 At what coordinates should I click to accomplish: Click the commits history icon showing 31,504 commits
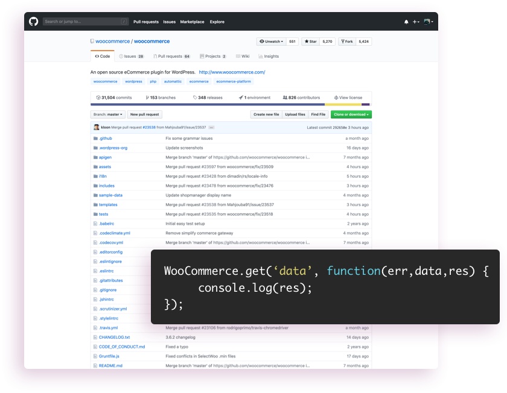pyautogui.click(x=98, y=96)
